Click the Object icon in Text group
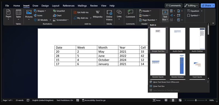 click(x=179, y=20)
